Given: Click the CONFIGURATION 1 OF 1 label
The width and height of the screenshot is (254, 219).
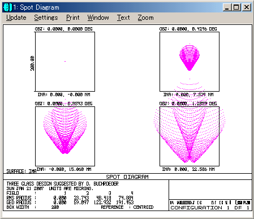Looking at the screenshot, I should click(x=210, y=208).
